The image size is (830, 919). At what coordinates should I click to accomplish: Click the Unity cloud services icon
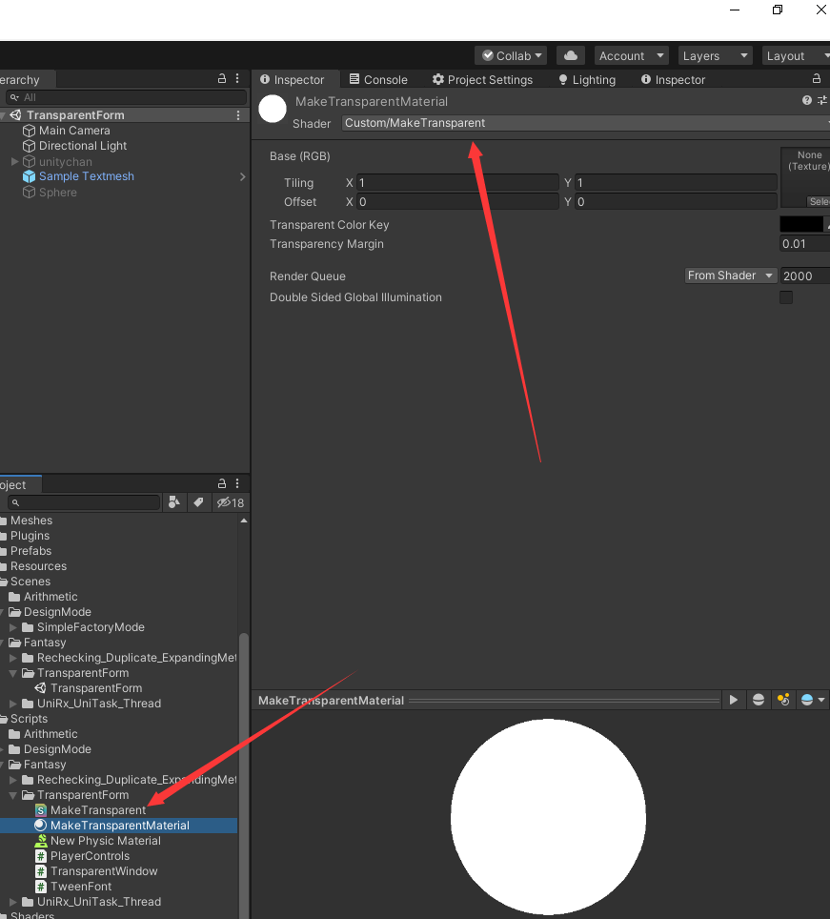(x=570, y=55)
